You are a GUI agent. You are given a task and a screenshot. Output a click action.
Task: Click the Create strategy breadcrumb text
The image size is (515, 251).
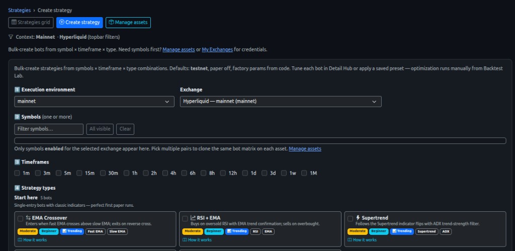pyautogui.click(x=55, y=10)
